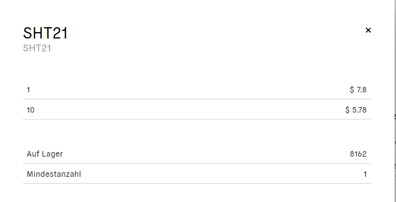Click the gray SHT21 subtitle
Screen dimensions: 396x202
pos(37,48)
